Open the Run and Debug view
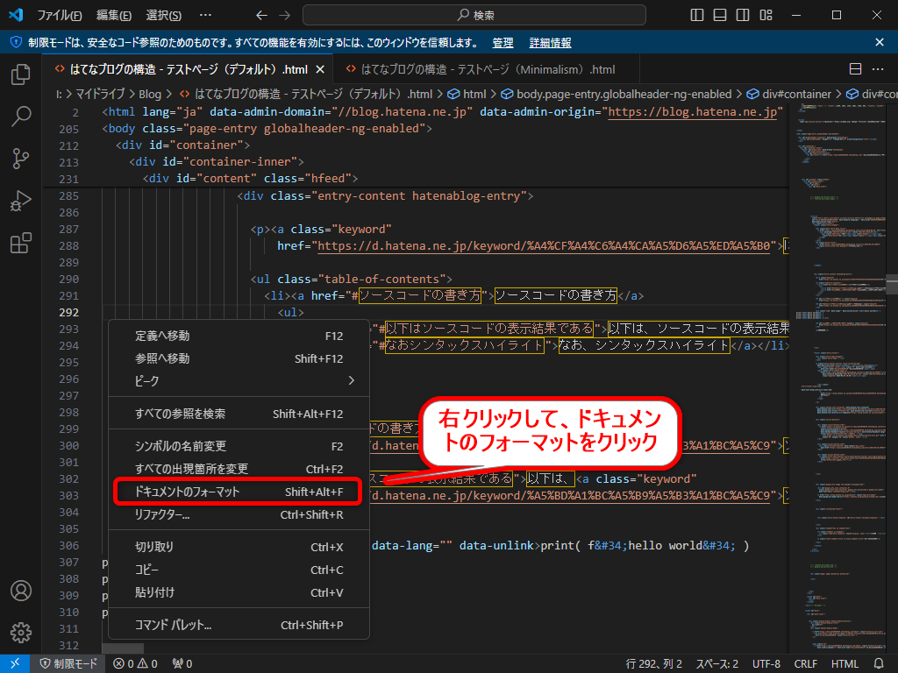Screen dimensions: 898x673 [21, 201]
